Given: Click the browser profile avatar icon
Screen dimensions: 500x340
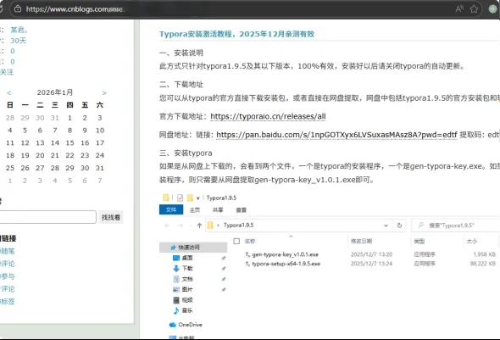Looking at the screenshot, I should [x=493, y=9].
